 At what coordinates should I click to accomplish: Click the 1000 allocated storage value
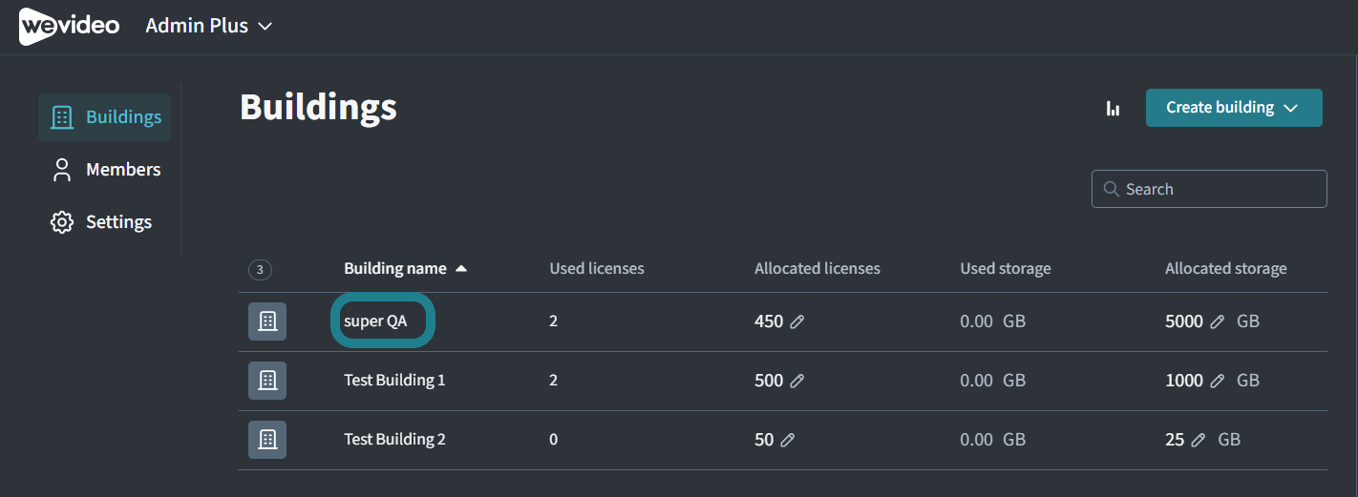(x=1184, y=381)
